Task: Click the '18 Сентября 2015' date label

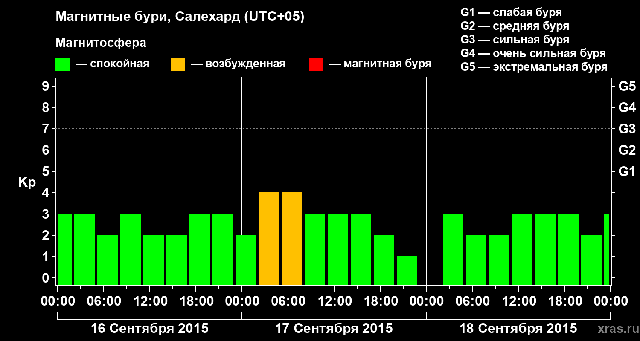Action: (518, 329)
